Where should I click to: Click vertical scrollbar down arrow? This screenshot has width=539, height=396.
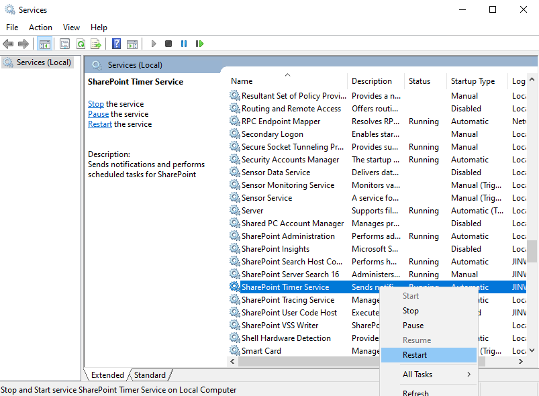pyautogui.click(x=532, y=350)
